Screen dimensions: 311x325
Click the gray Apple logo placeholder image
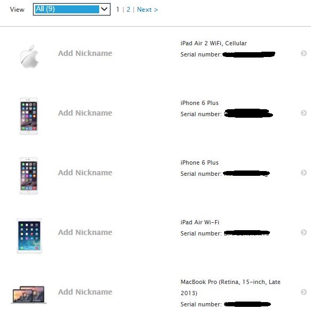click(29, 56)
